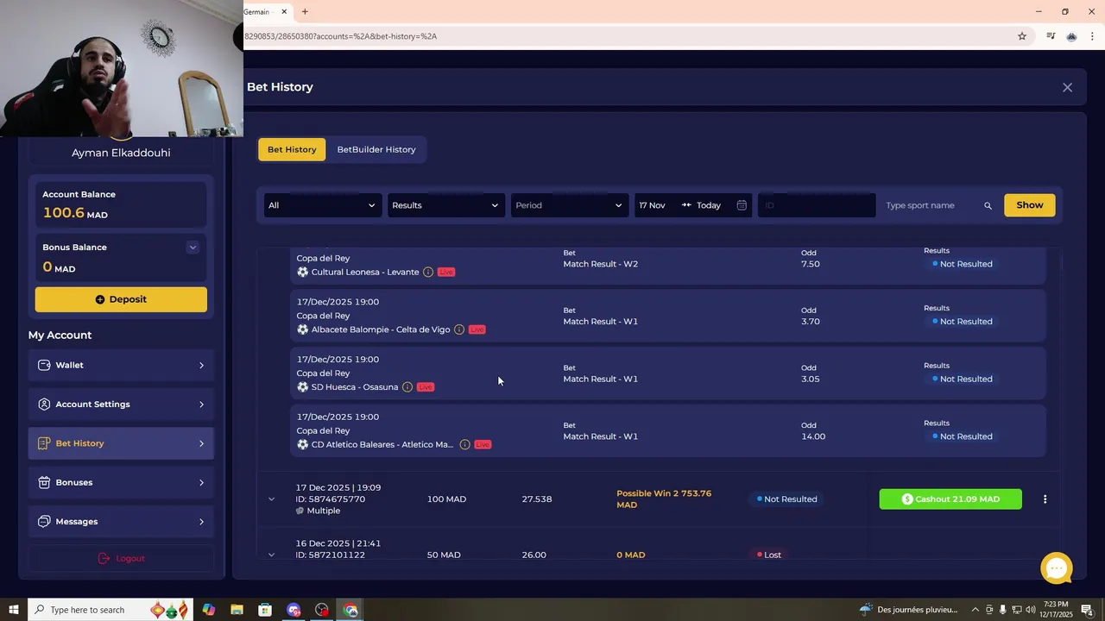This screenshot has width=1105, height=621.
Task: Open the Windows Start menu
Action: (14, 610)
